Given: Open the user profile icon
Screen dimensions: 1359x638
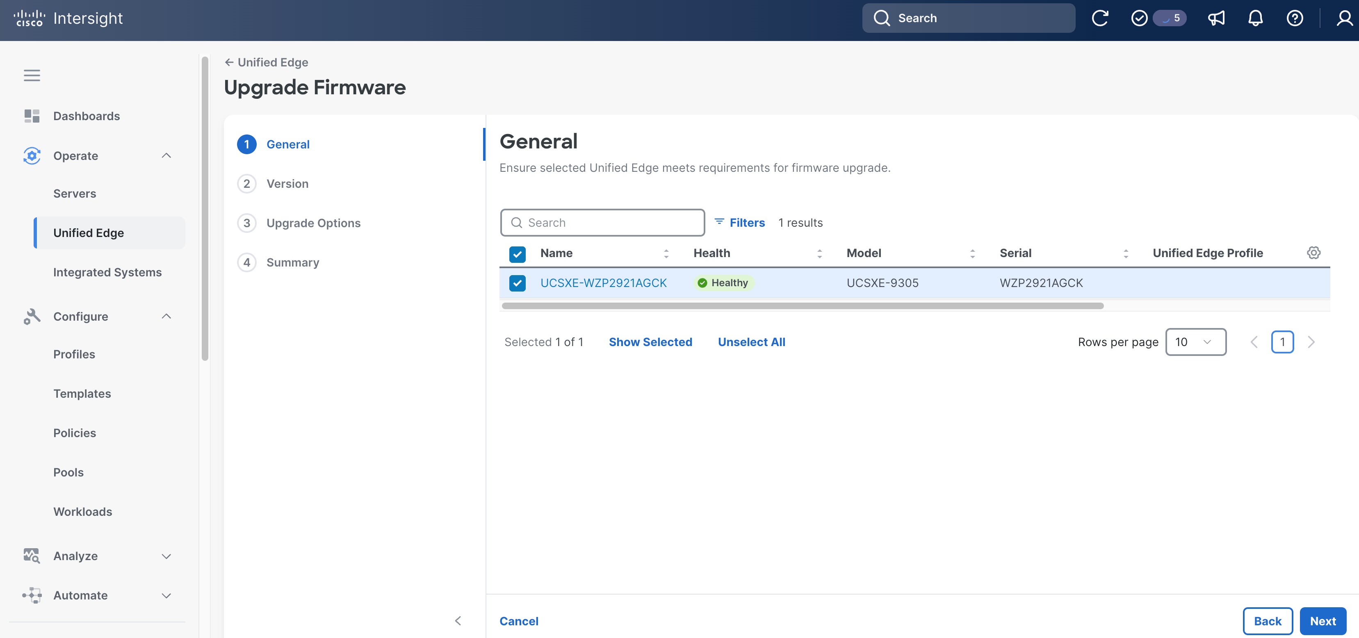Looking at the screenshot, I should pyautogui.click(x=1344, y=18).
